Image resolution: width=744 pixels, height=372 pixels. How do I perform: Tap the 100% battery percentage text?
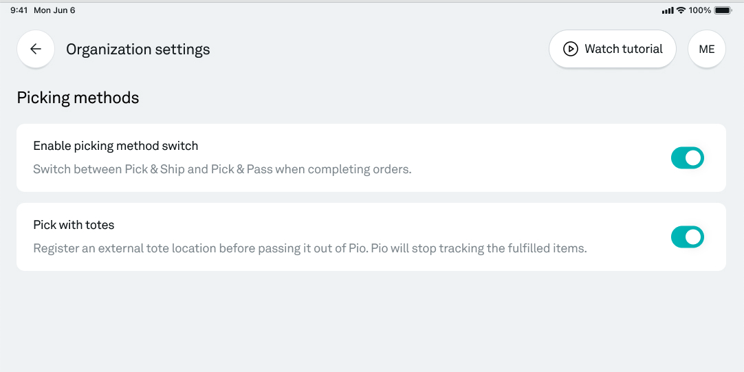[700, 10]
